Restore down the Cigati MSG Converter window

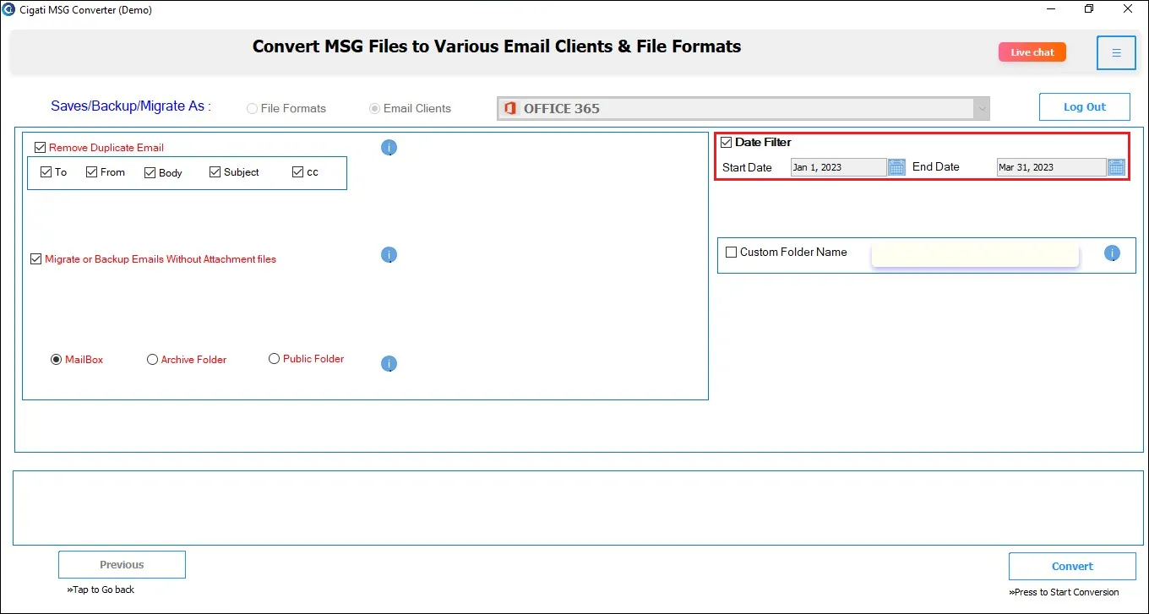click(x=1090, y=9)
